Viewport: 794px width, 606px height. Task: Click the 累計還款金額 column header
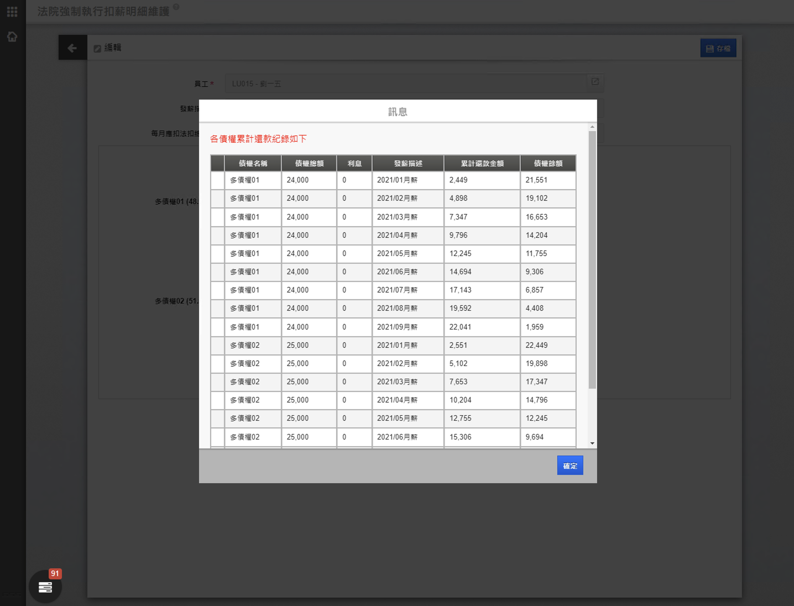coord(482,163)
